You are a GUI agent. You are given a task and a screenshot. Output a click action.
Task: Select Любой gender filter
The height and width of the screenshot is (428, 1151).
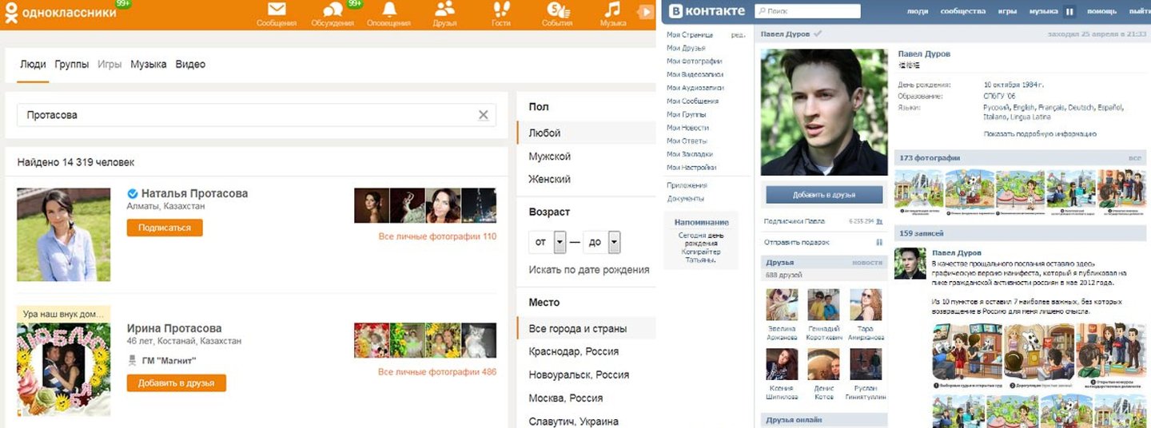coord(586,133)
